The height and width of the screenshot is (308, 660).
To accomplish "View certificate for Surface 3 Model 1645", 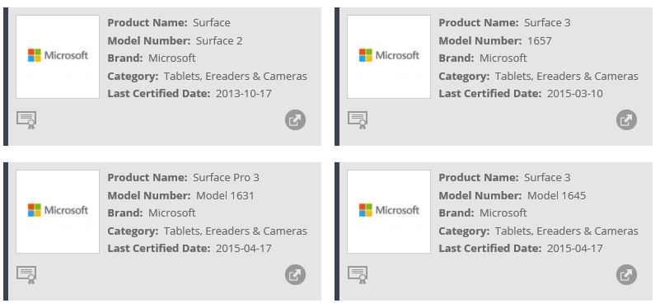I will point(358,275).
